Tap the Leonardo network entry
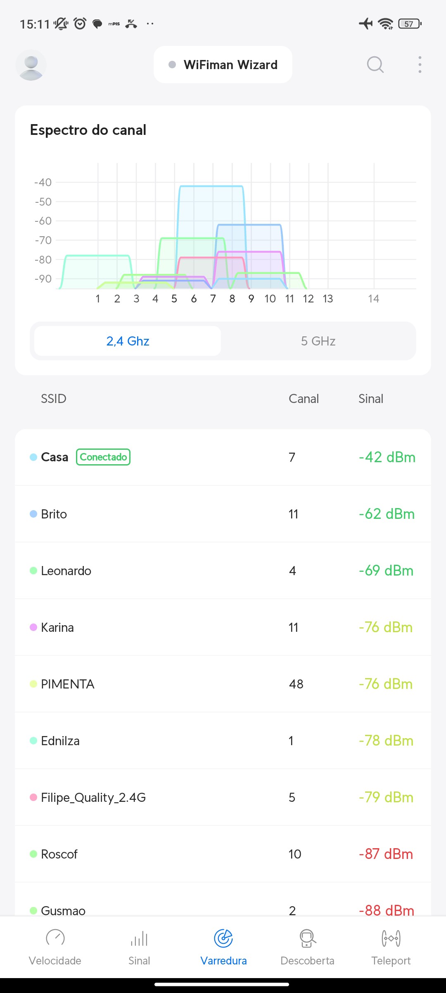This screenshot has width=446, height=993. click(x=223, y=571)
